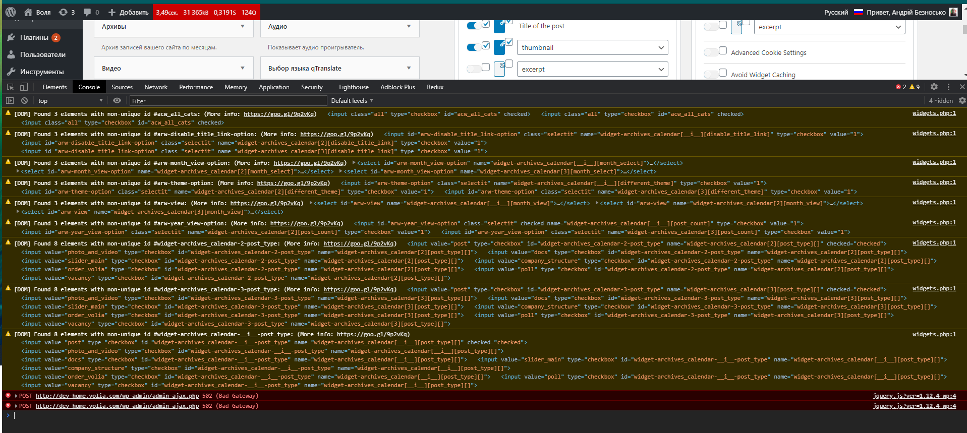
Task: Click the link icon beside thumbnail dropdown
Action: [500, 46]
